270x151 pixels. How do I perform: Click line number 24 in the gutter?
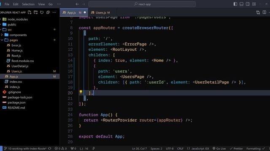[70, 115]
